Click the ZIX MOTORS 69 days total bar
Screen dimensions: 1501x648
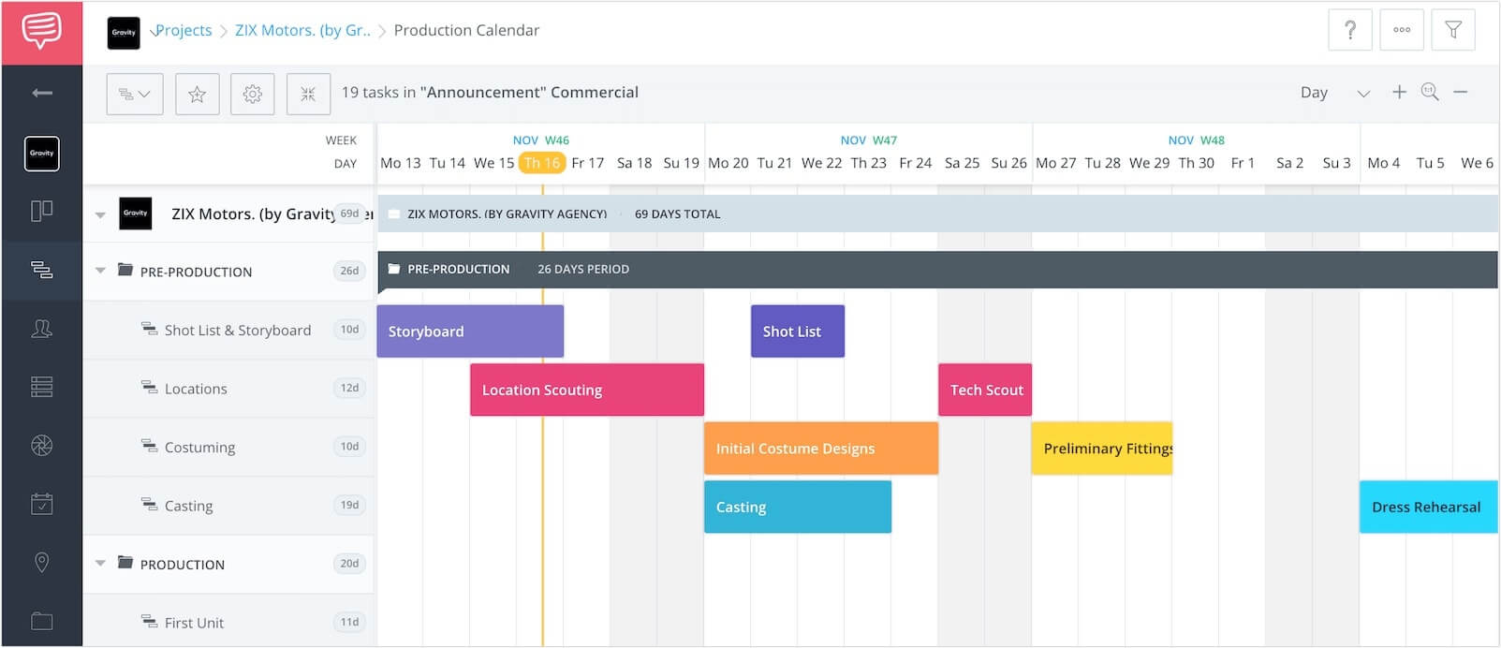937,214
